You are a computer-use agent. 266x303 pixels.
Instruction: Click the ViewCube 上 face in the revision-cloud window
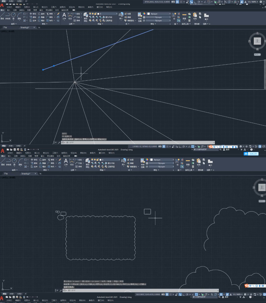click(262, 187)
